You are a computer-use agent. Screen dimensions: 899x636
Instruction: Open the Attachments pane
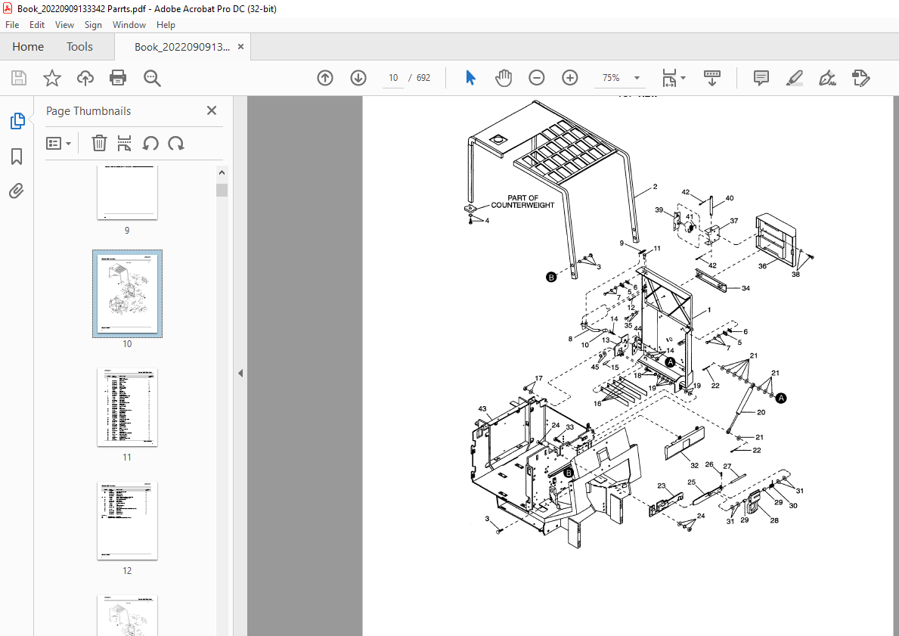click(17, 191)
